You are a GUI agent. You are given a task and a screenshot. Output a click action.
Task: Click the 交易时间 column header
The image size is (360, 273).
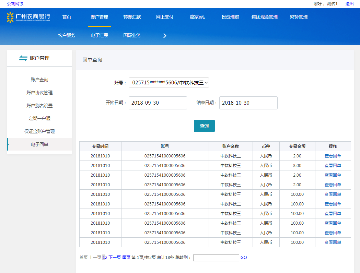pyautogui.click(x=100, y=146)
